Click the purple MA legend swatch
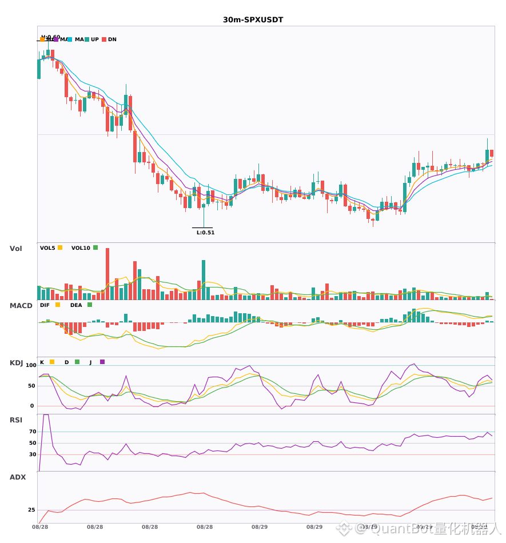506x543 pixels. [x=56, y=39]
